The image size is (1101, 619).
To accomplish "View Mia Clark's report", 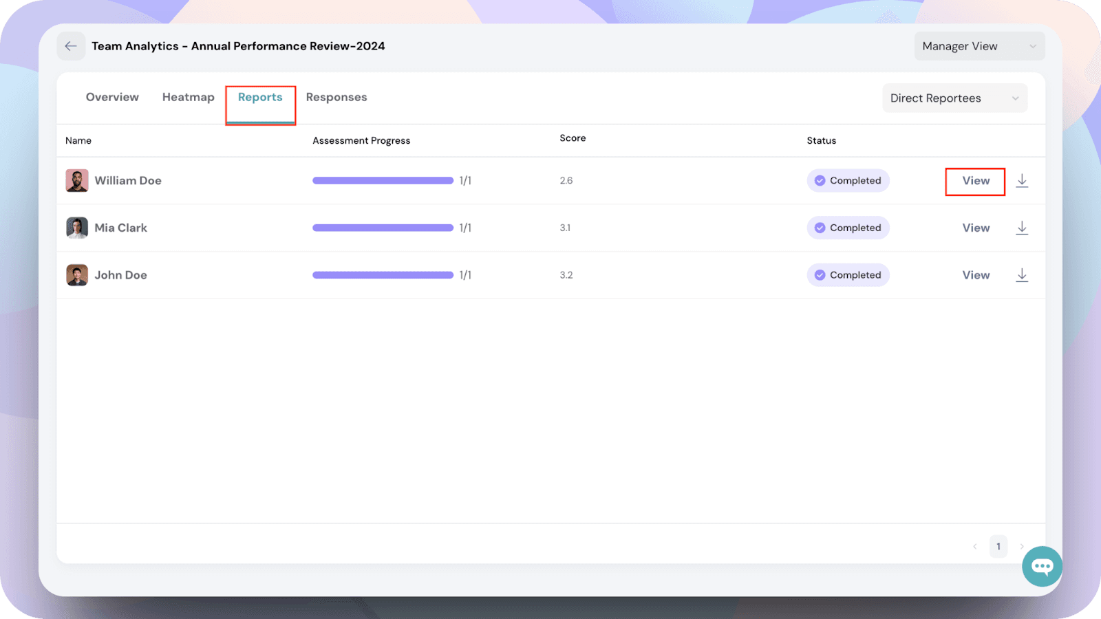I will tap(975, 228).
